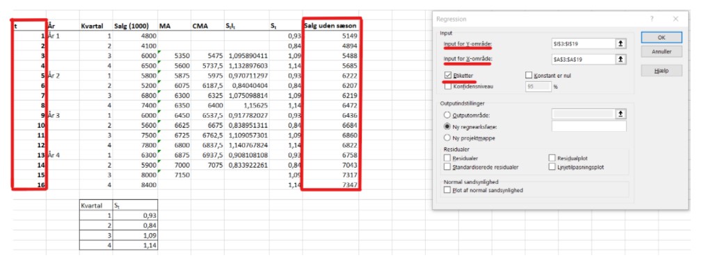Image resolution: width=704 pixels, height=260 pixels.
Task: Select the MA cell with value 7150
Action: (x=174, y=175)
